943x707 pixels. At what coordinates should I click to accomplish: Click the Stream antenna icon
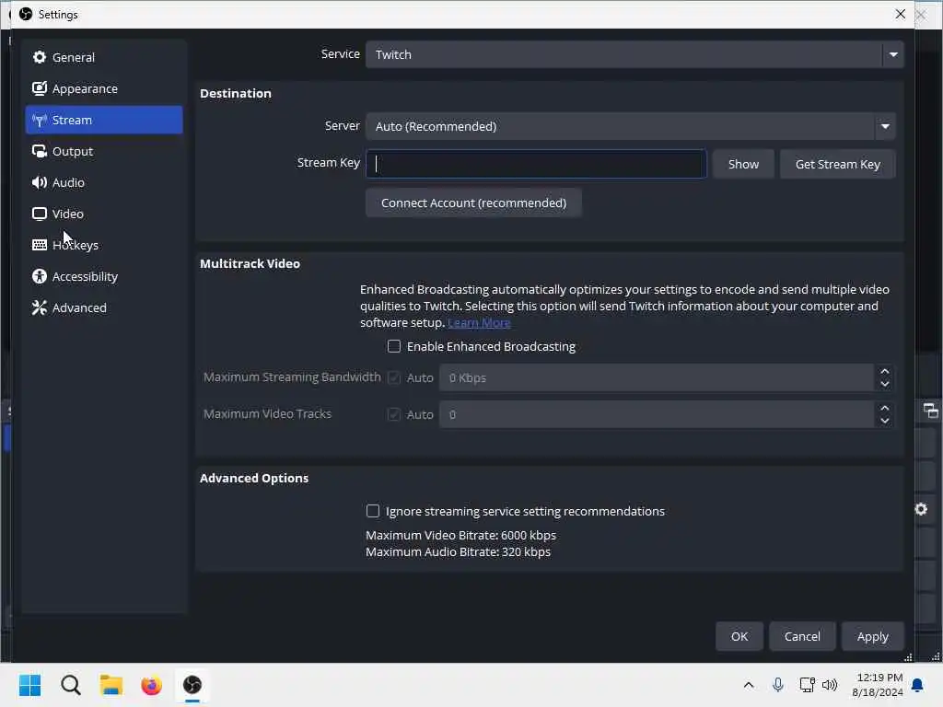39,120
